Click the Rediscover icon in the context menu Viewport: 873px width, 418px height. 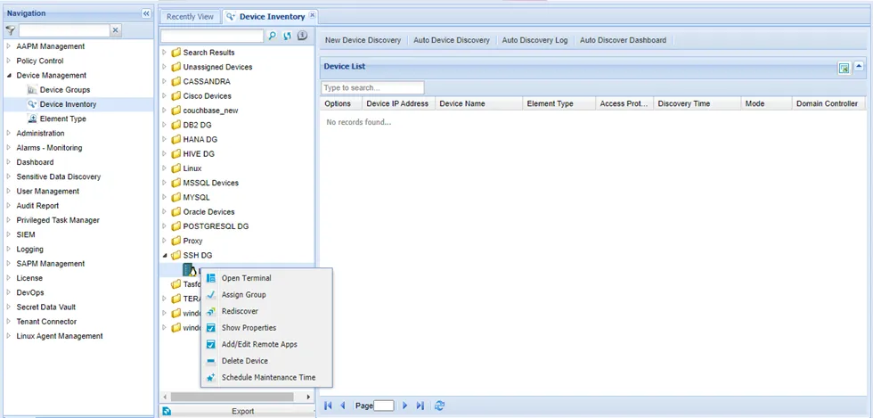click(211, 312)
